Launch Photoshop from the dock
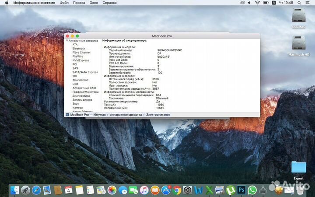Screen dimensions: 315x197 point(241,190)
